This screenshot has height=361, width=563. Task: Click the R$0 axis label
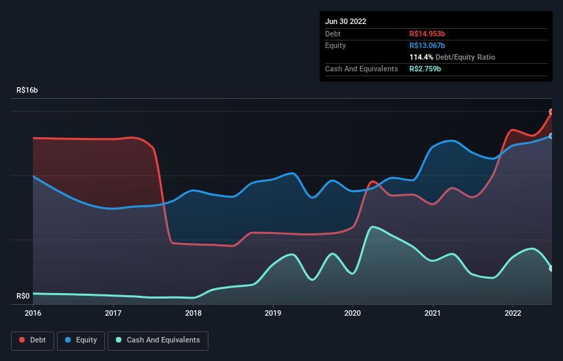point(23,296)
